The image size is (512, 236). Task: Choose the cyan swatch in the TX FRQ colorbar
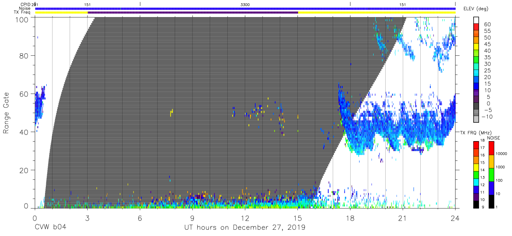[476, 182]
